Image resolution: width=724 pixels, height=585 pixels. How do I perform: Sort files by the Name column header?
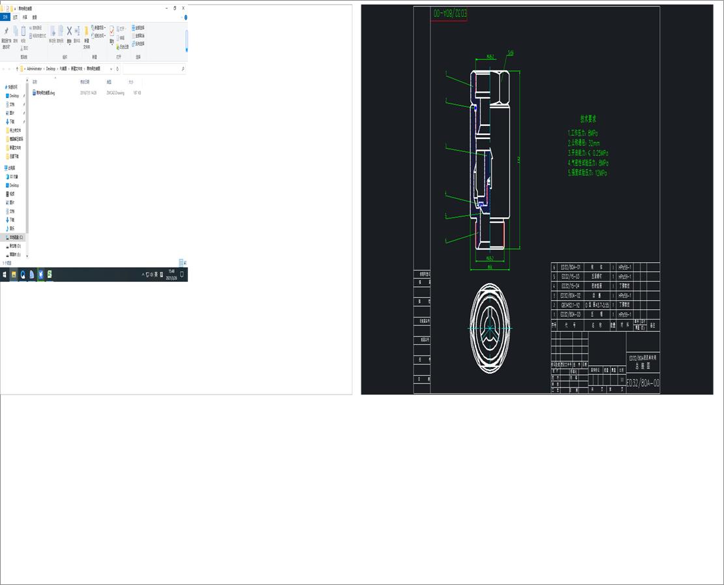click(35, 82)
